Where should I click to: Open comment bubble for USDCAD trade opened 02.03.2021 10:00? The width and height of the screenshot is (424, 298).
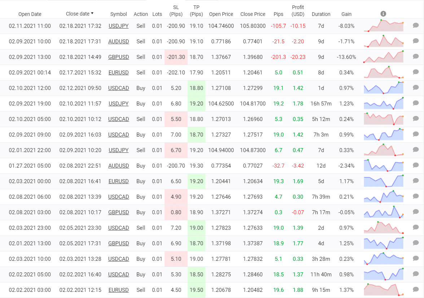pos(416,258)
